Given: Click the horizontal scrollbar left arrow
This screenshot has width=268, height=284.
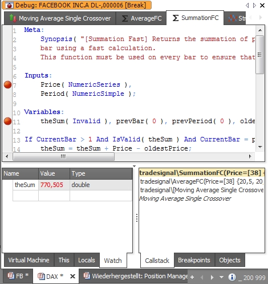Looking at the screenshot, I should click(x=7, y=156).
